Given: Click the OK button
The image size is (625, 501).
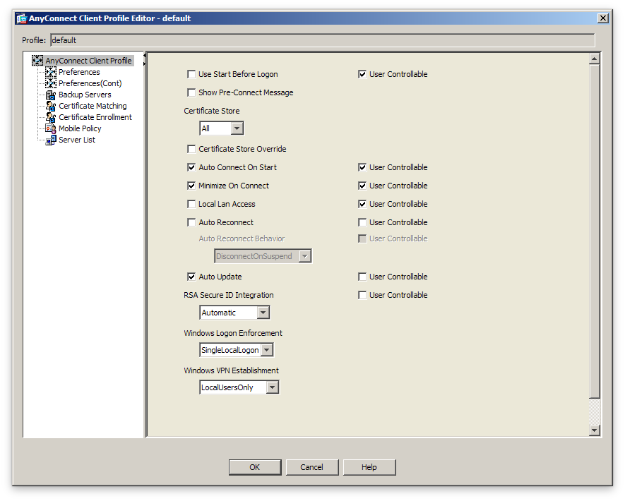Looking at the screenshot, I should coord(255,467).
